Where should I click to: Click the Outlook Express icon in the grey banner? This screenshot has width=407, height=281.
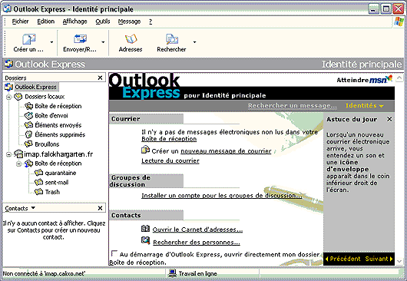pos(8,64)
